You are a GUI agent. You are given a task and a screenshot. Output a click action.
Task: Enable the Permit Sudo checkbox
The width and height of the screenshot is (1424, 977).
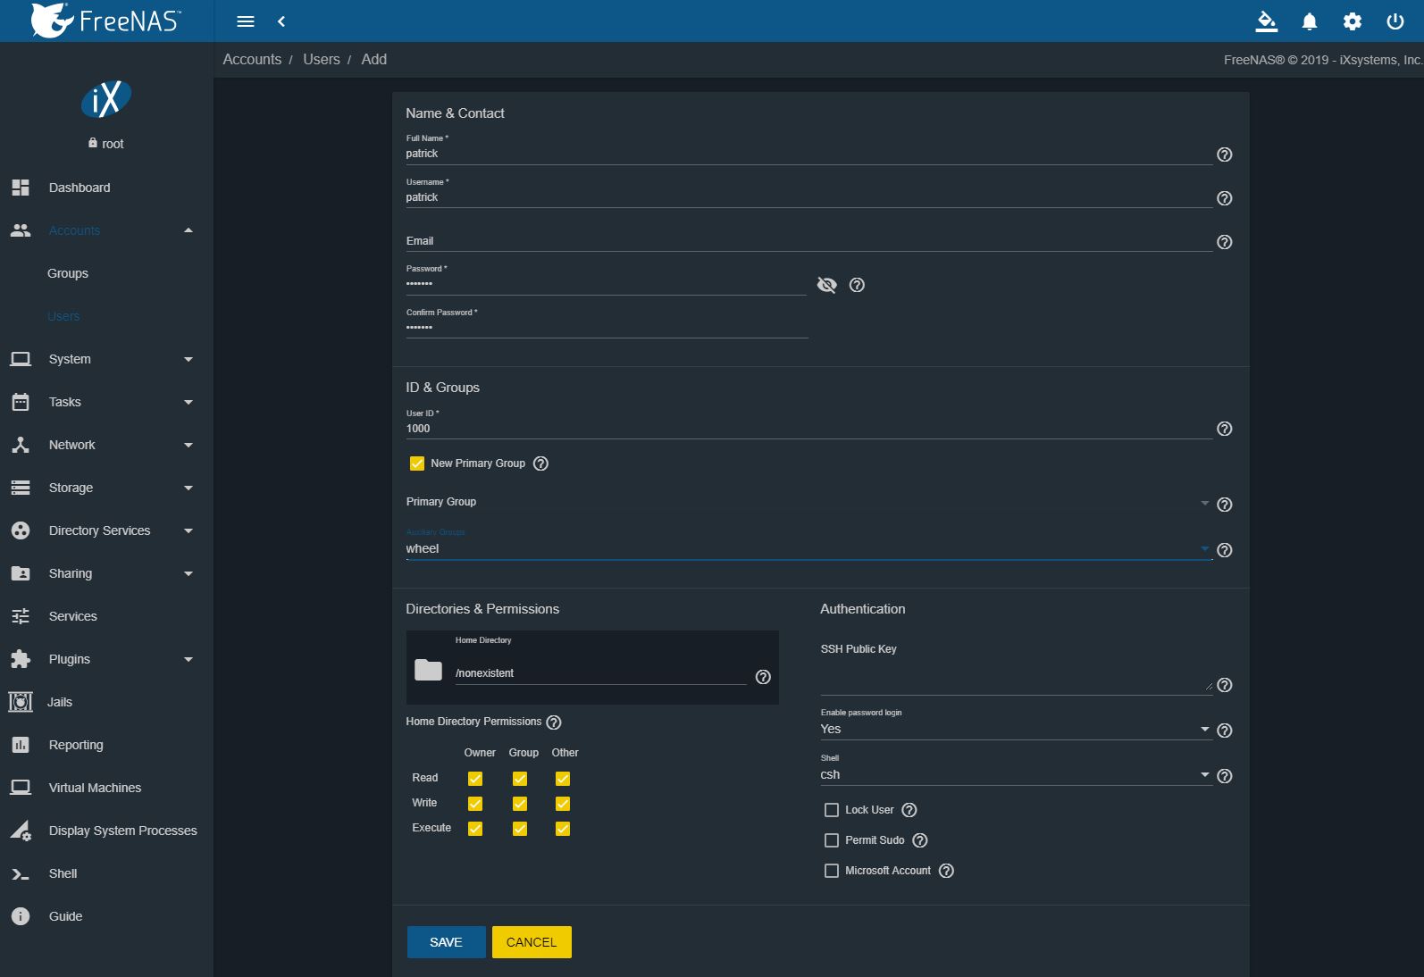832,840
